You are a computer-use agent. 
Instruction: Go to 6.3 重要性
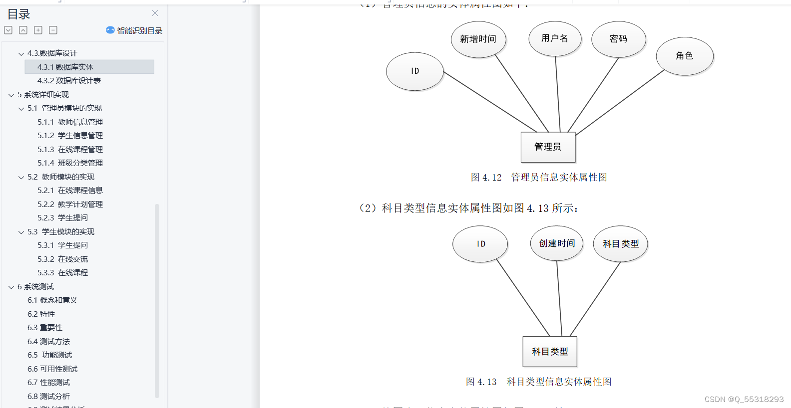point(45,328)
